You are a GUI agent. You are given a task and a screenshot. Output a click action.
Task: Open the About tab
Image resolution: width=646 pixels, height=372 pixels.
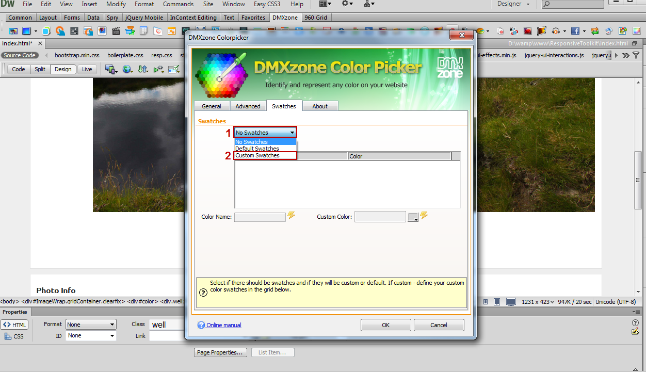[x=320, y=106]
